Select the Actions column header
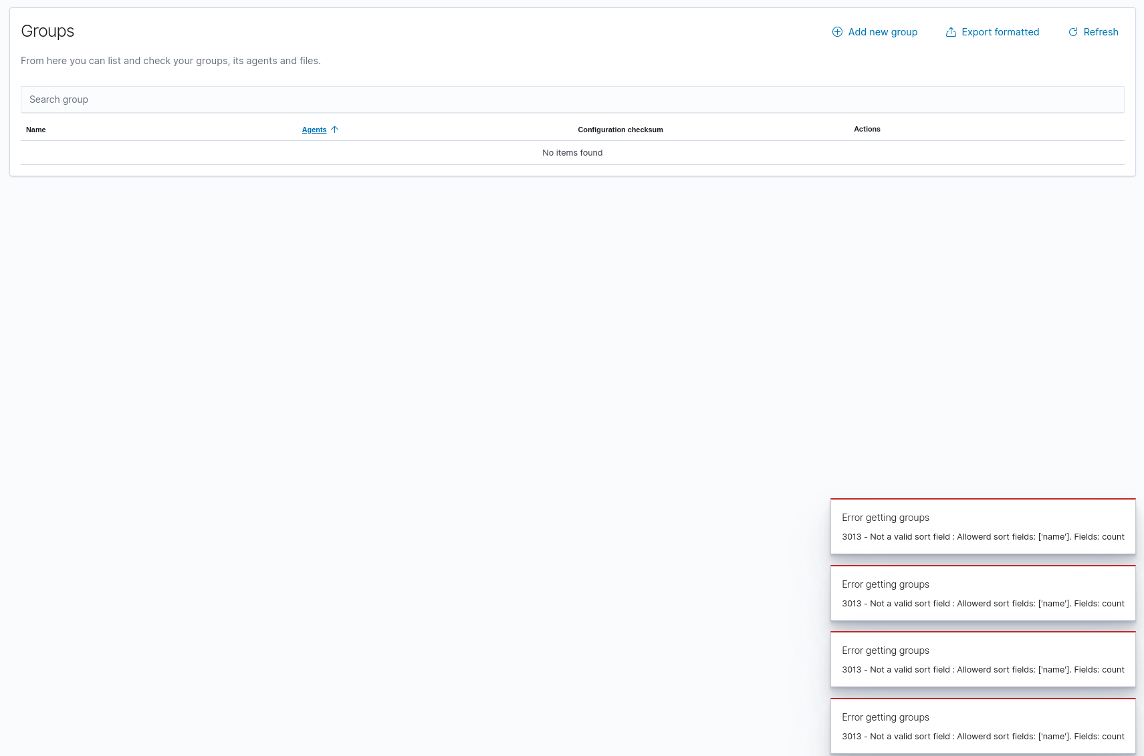 [x=867, y=129]
